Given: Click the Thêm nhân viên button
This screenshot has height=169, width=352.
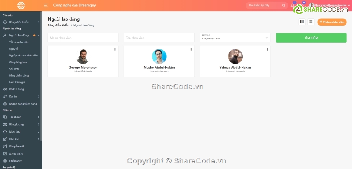Looking at the screenshot, I should pos(332,22).
